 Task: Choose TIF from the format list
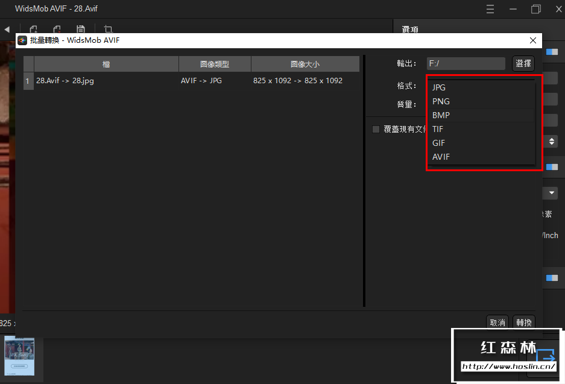[x=481, y=130]
